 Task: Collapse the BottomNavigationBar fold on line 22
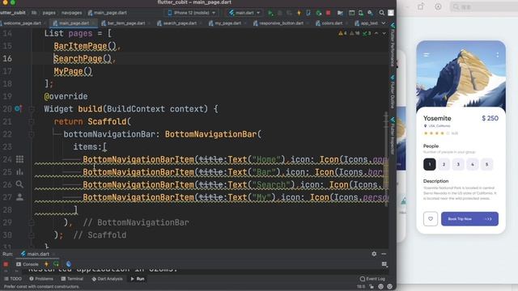32,134
